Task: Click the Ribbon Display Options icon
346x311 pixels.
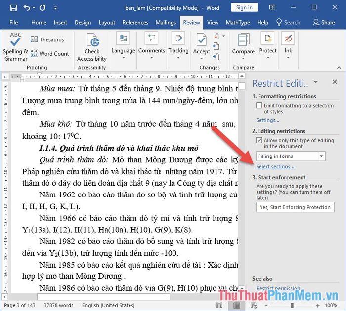Action: (x=272, y=7)
